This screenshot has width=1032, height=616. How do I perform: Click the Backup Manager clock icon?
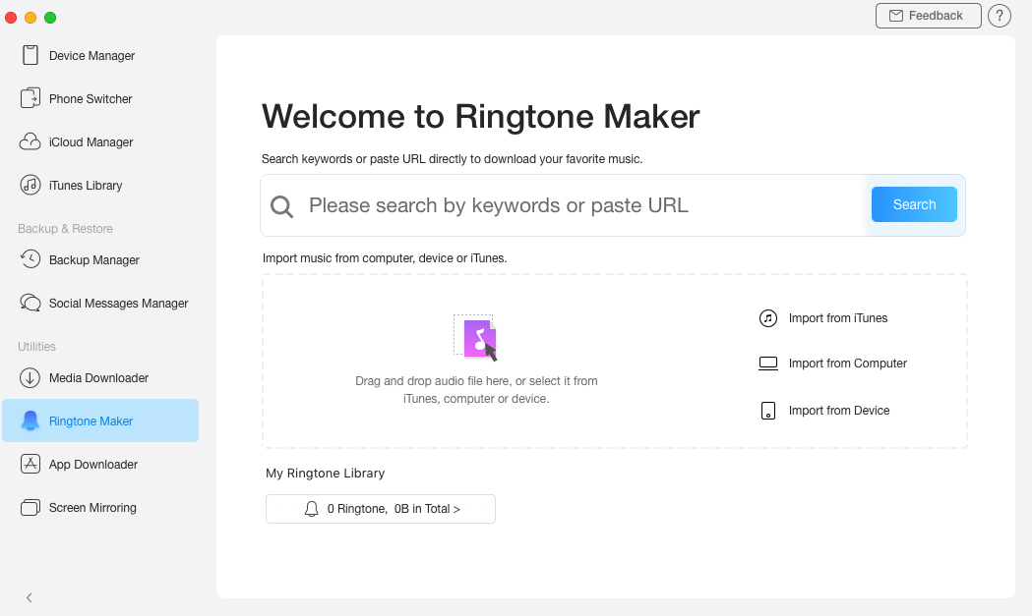pos(30,260)
